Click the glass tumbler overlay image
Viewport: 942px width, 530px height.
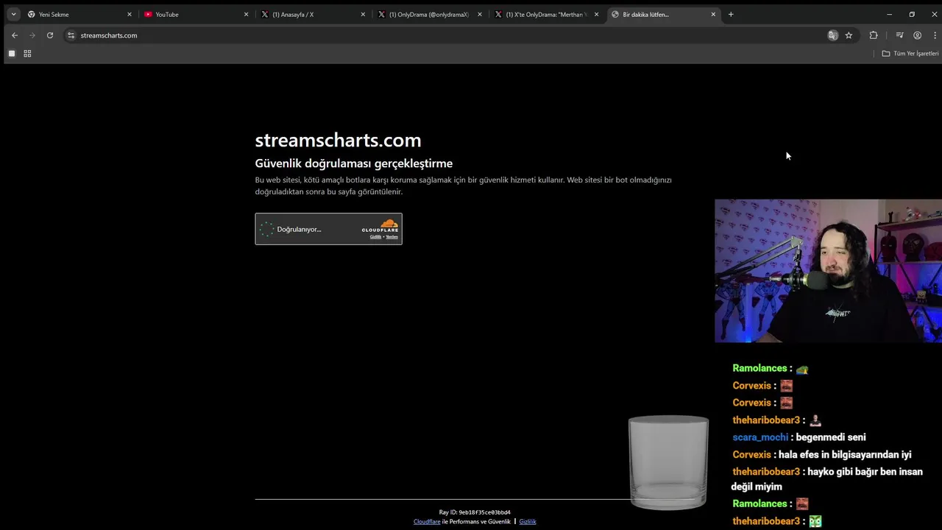pyautogui.click(x=668, y=462)
